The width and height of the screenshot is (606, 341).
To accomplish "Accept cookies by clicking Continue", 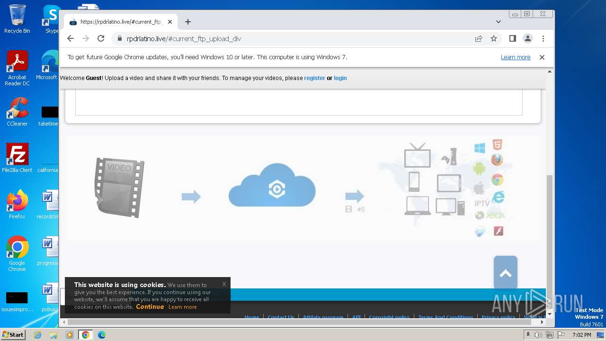I will click(x=150, y=307).
